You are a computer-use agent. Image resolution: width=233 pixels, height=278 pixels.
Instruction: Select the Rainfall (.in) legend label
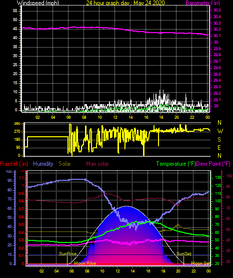tap(14, 164)
